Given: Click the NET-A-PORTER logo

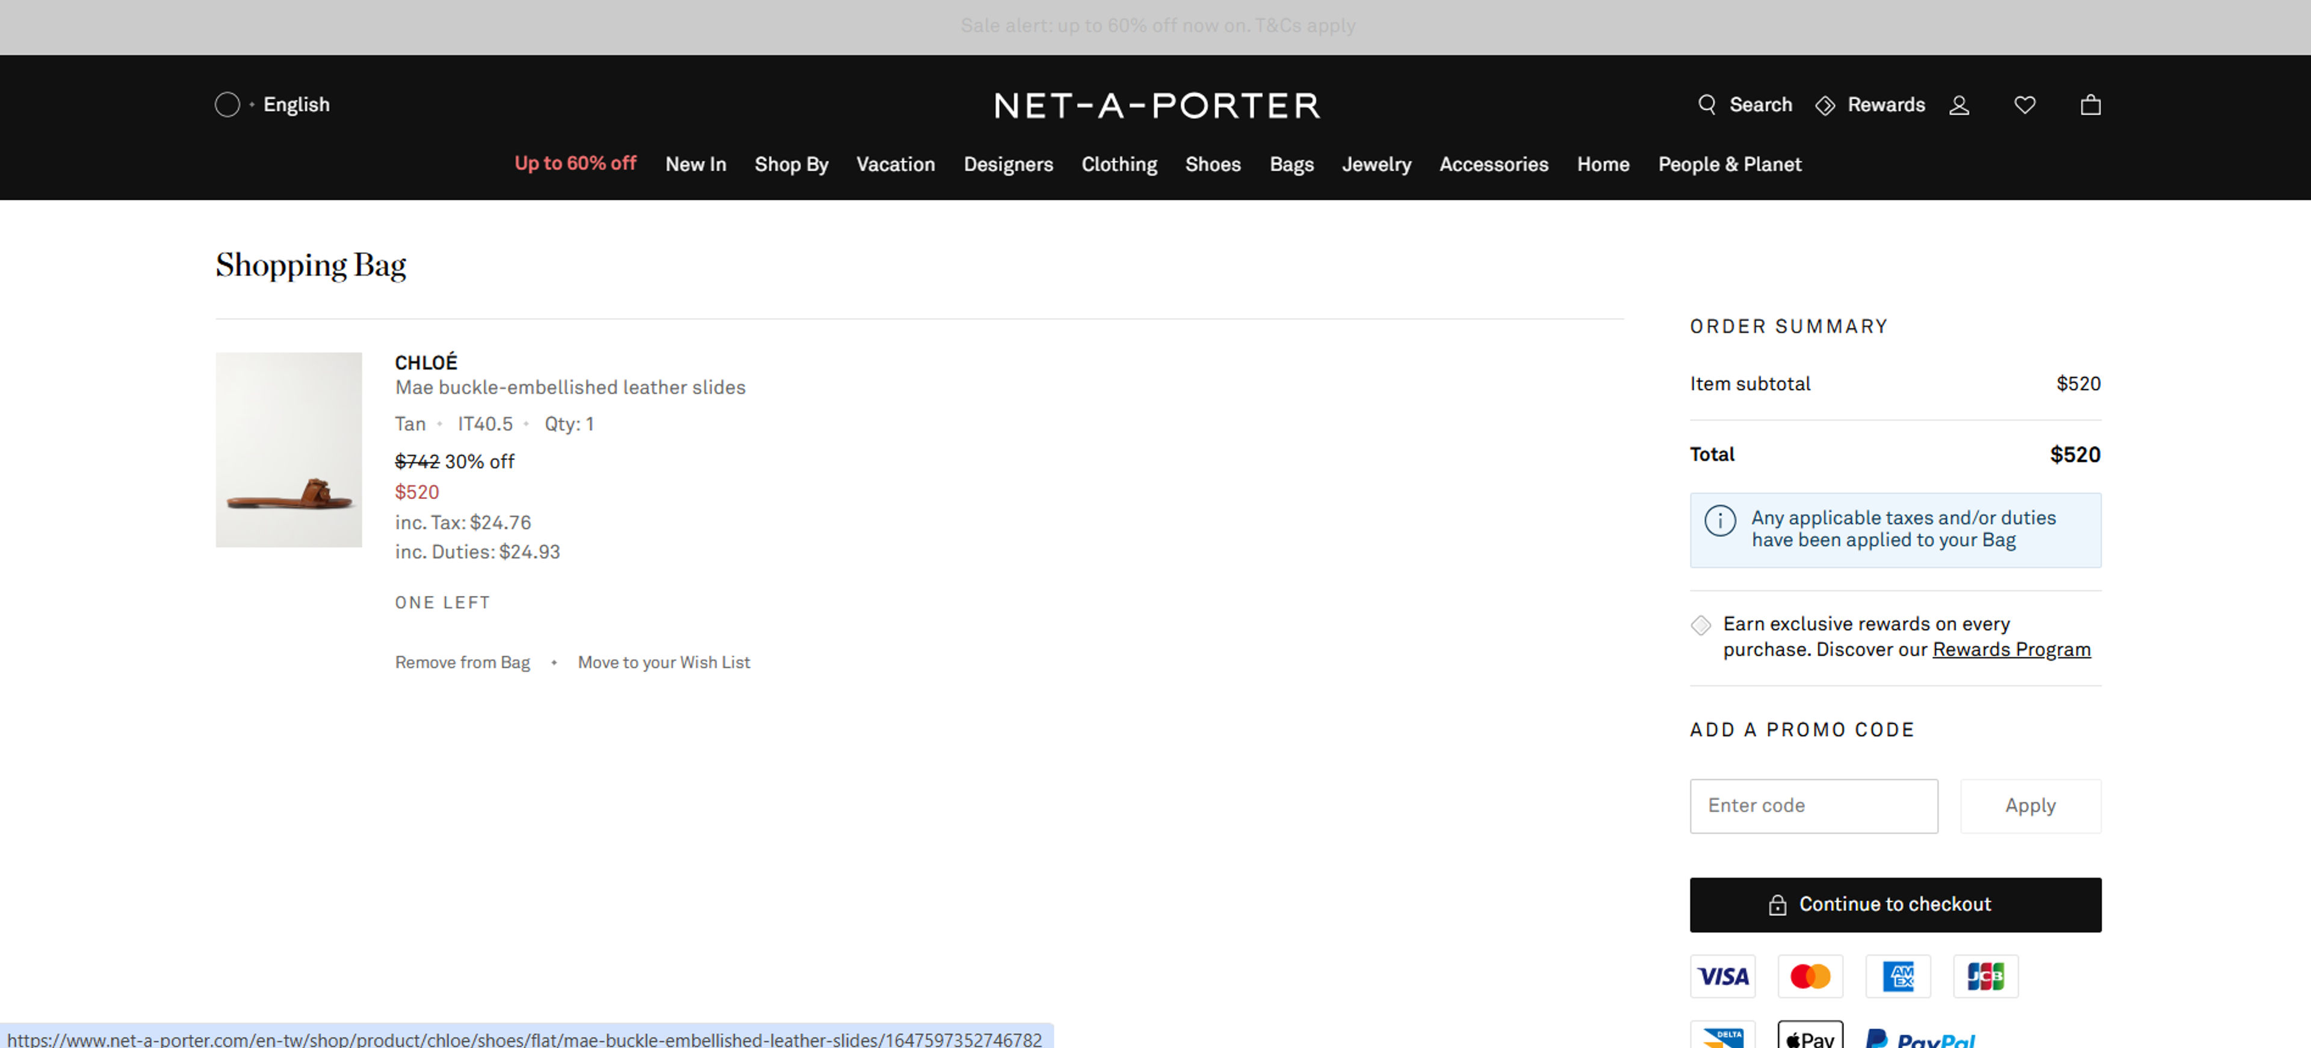Looking at the screenshot, I should (x=1156, y=106).
